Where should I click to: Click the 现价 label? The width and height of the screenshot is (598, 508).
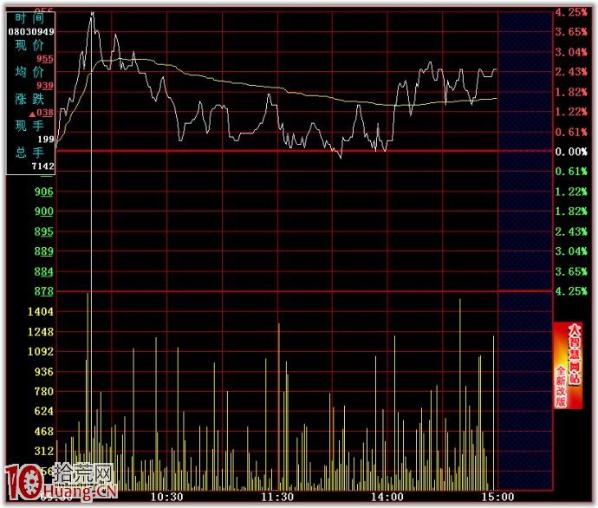[x=29, y=45]
